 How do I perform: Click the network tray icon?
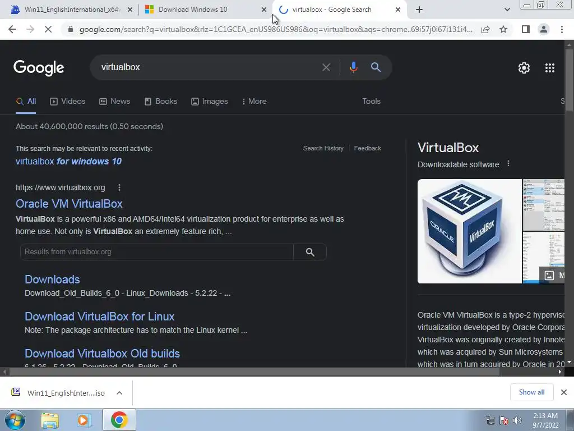pos(490,420)
